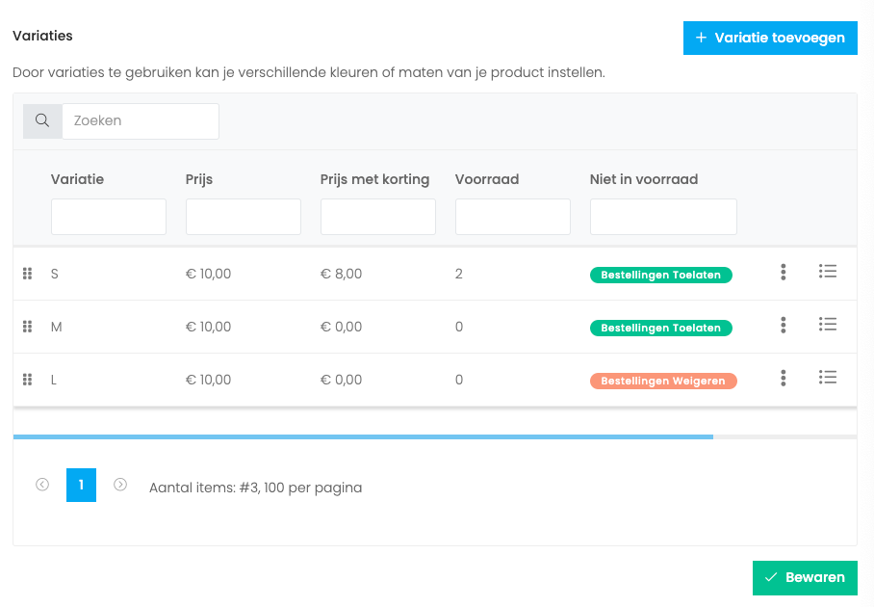Image resolution: width=874 pixels, height=607 pixels.
Task: Save with the Bewaren button
Action: click(805, 577)
